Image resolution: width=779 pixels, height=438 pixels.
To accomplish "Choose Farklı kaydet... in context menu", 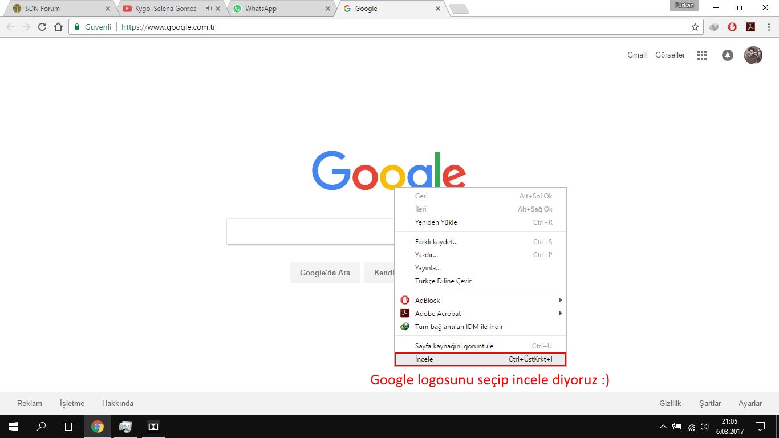I will [481, 242].
